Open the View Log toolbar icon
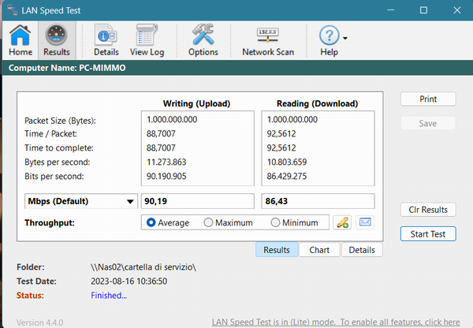 [x=147, y=40]
